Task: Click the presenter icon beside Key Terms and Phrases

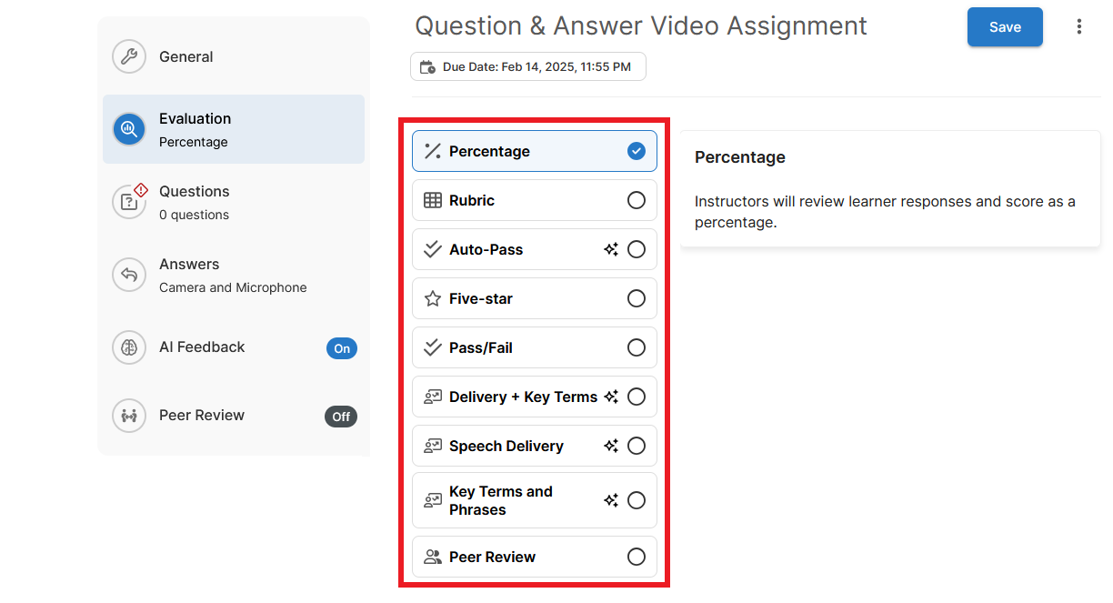Action: point(433,500)
